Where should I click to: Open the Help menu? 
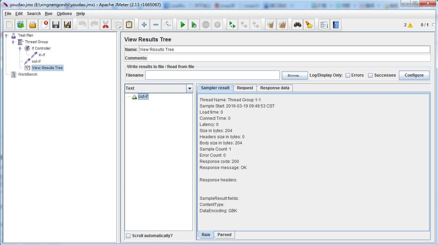80,14
